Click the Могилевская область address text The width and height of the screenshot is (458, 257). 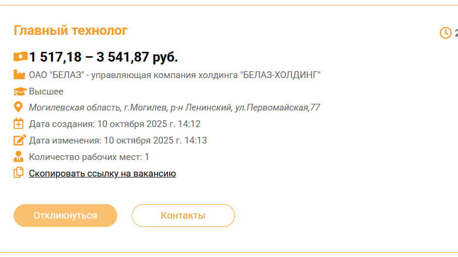click(174, 107)
